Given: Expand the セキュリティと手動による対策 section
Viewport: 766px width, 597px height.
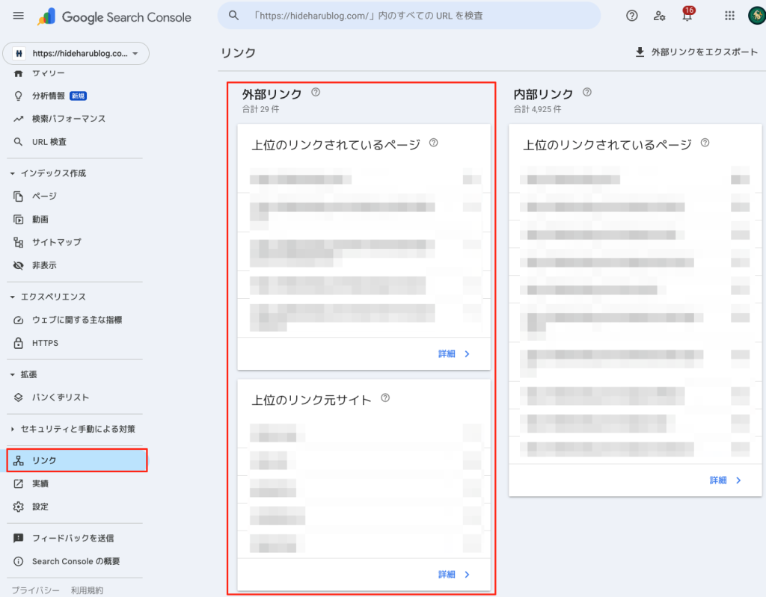Looking at the screenshot, I should pyautogui.click(x=13, y=430).
